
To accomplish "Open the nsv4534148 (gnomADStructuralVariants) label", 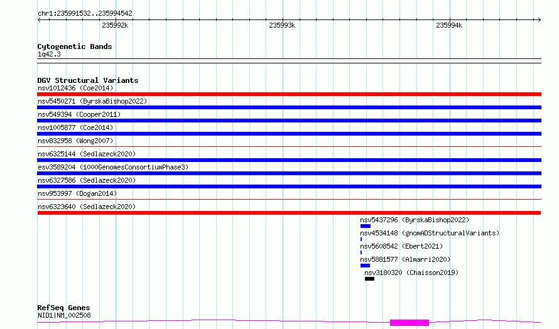I will 430,233.
